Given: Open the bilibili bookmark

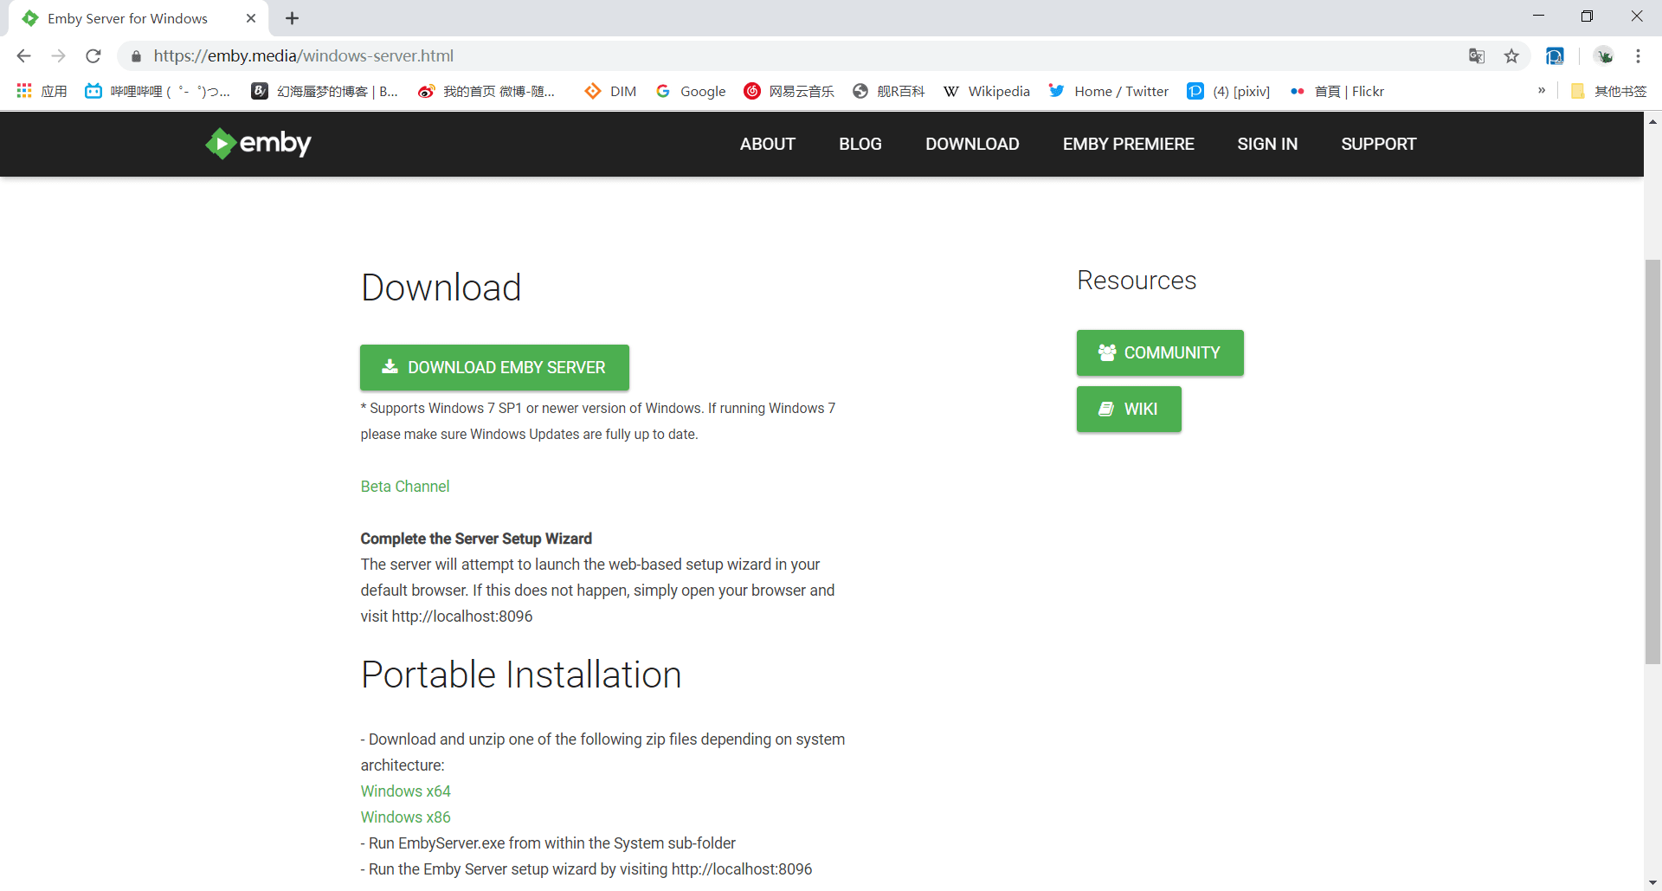Looking at the screenshot, I should (158, 91).
